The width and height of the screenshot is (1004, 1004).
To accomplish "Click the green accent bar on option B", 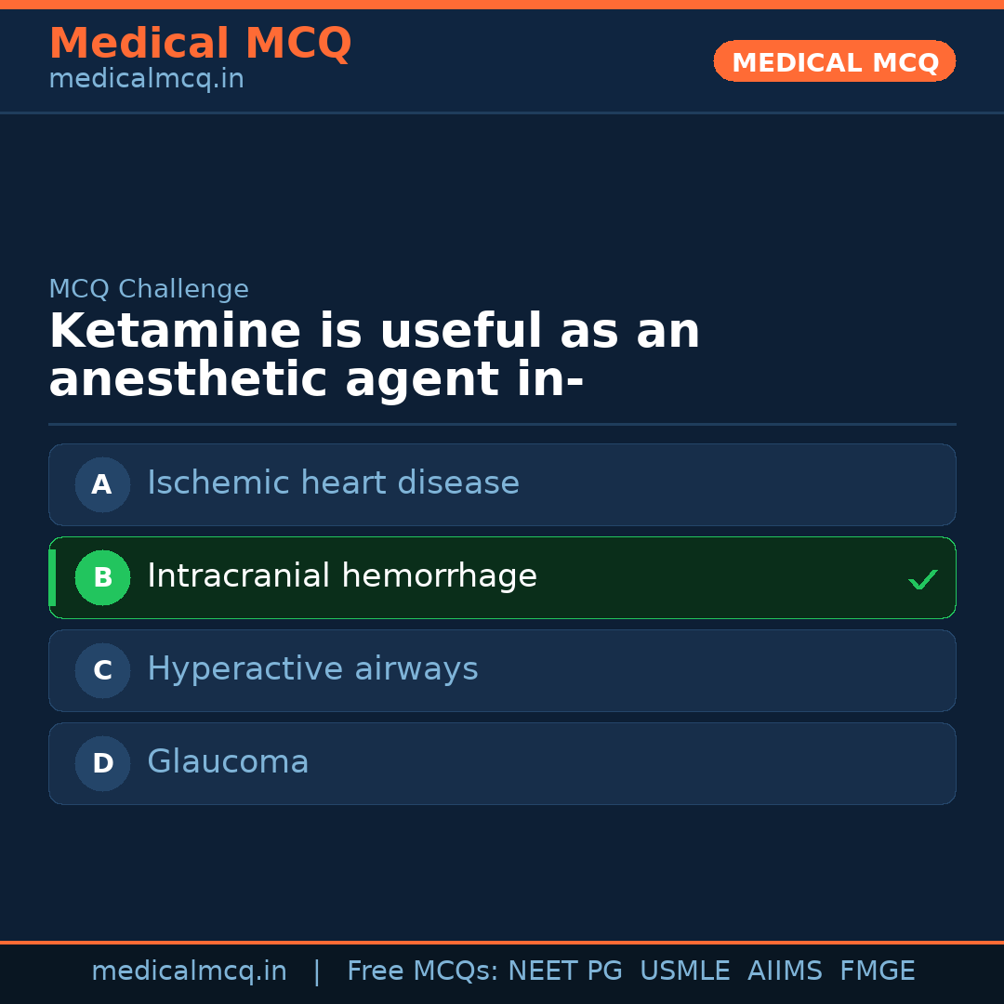I will (52, 577).
